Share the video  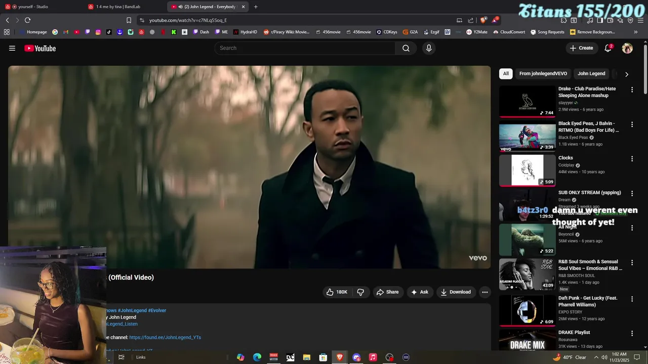(387, 292)
